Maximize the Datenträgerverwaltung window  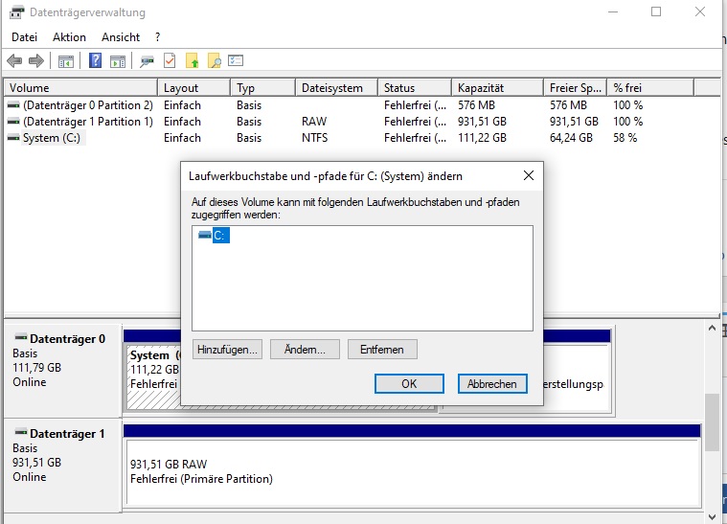pyautogui.click(x=656, y=11)
